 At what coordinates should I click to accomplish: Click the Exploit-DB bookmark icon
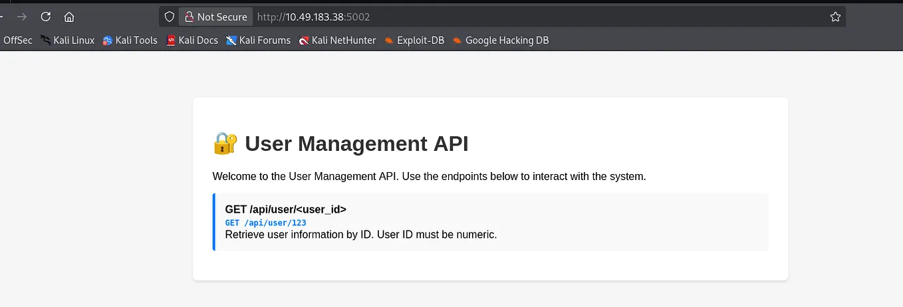(x=389, y=41)
